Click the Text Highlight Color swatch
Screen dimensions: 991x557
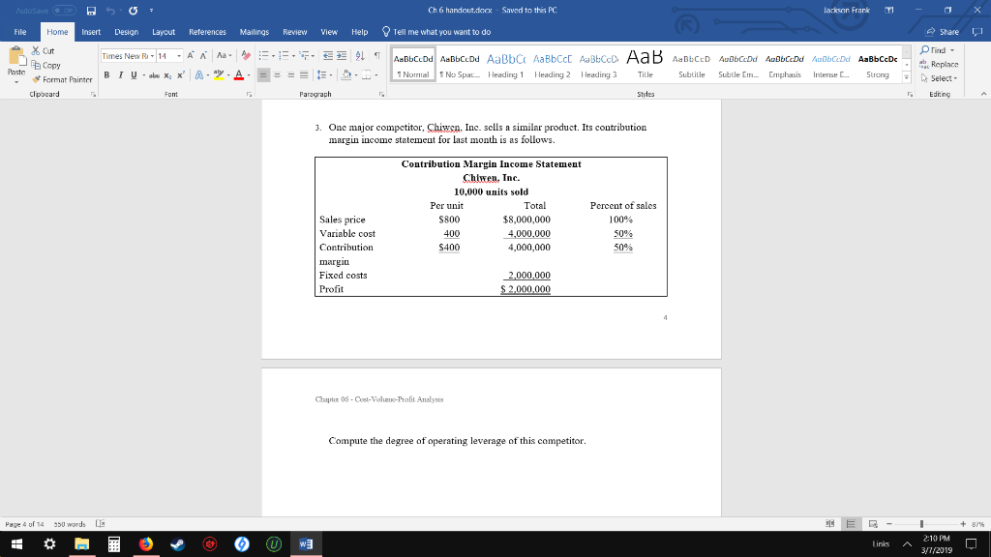(x=218, y=74)
